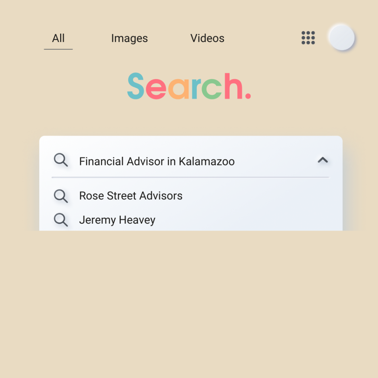The height and width of the screenshot is (378, 378).
Task: Click the search magnifier in the search bar
Action: tap(61, 160)
